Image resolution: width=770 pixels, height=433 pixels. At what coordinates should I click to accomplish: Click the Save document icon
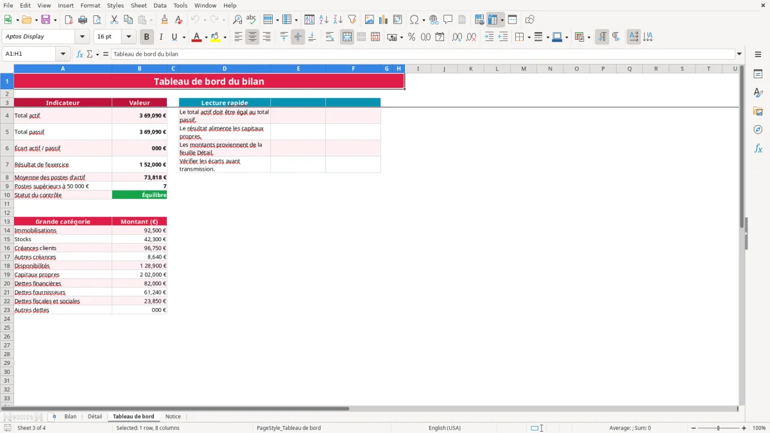pos(46,20)
